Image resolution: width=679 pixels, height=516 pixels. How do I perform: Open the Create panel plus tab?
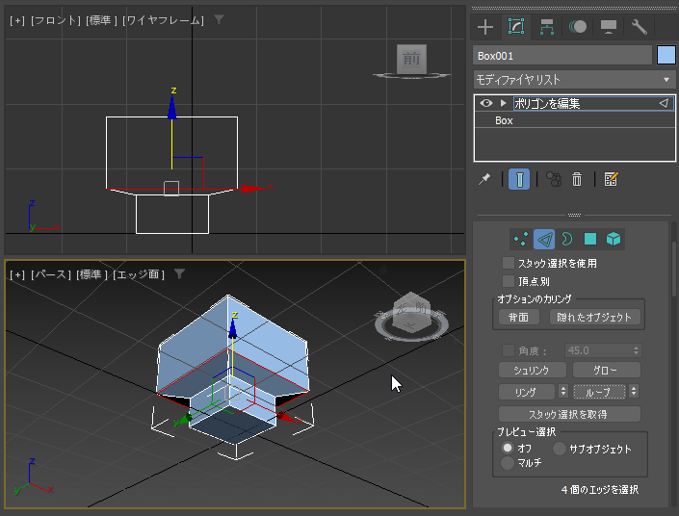pos(485,27)
